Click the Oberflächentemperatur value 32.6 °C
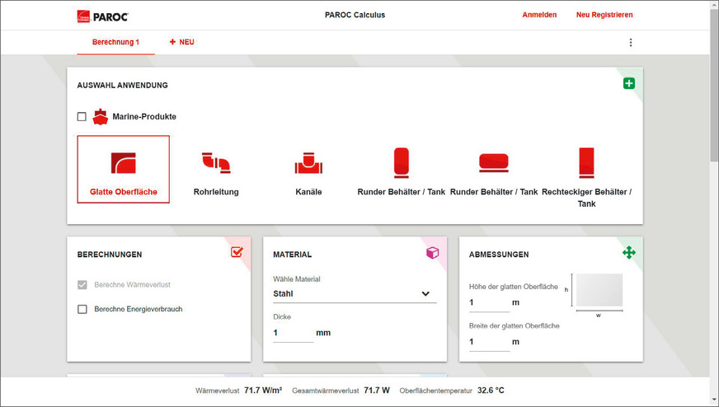 (x=491, y=391)
